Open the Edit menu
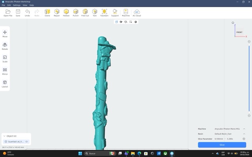 (x=9, y=5)
